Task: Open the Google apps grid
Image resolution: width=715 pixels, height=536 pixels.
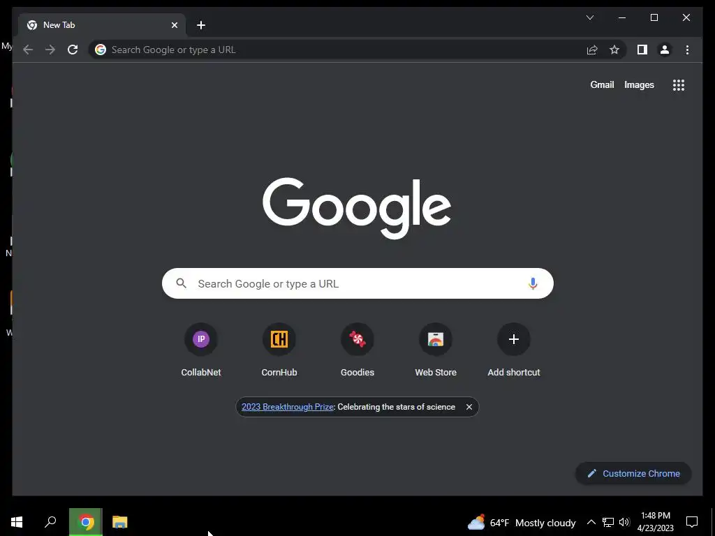Action: click(679, 84)
